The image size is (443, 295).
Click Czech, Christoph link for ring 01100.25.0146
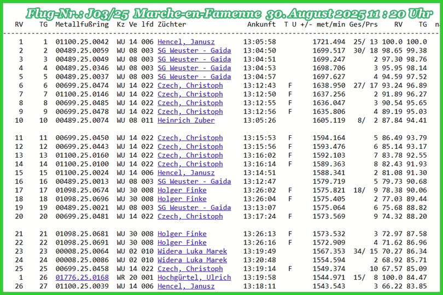click(x=190, y=94)
